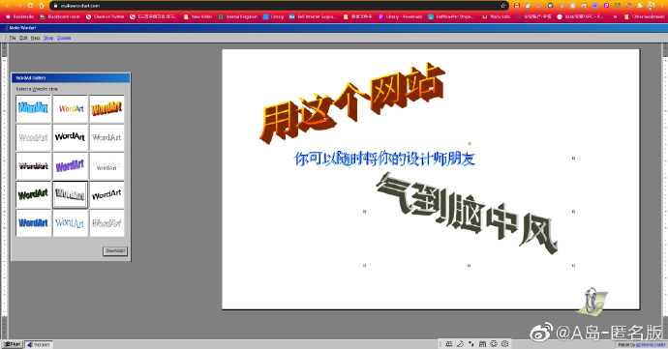Click the makewordart.com address bar
Screen dimensions: 668x349
279,6
